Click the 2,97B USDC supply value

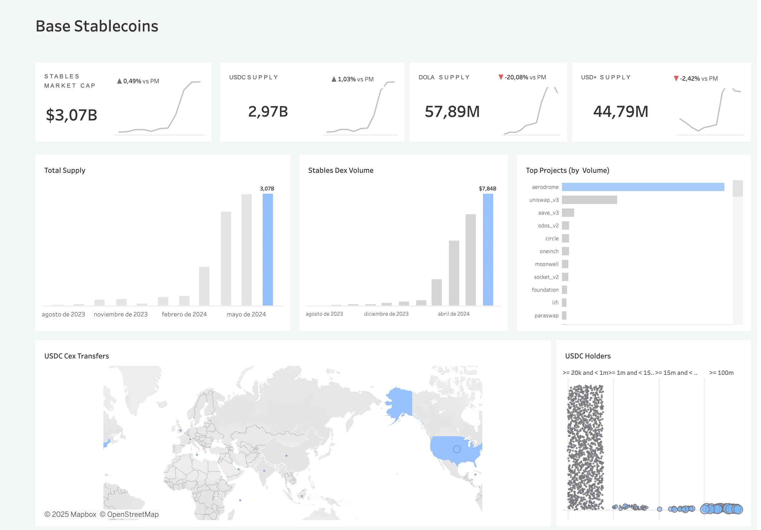tap(268, 111)
